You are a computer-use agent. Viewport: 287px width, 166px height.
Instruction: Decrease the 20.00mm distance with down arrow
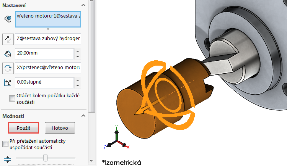(x=78, y=56)
